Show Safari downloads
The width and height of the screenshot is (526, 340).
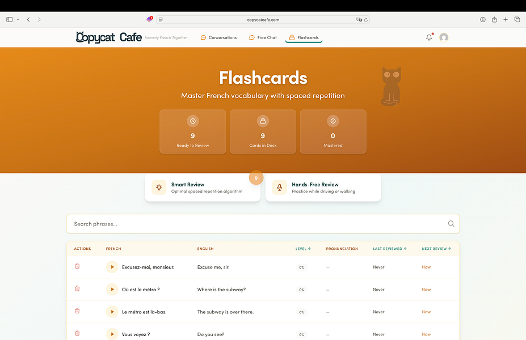click(x=483, y=19)
